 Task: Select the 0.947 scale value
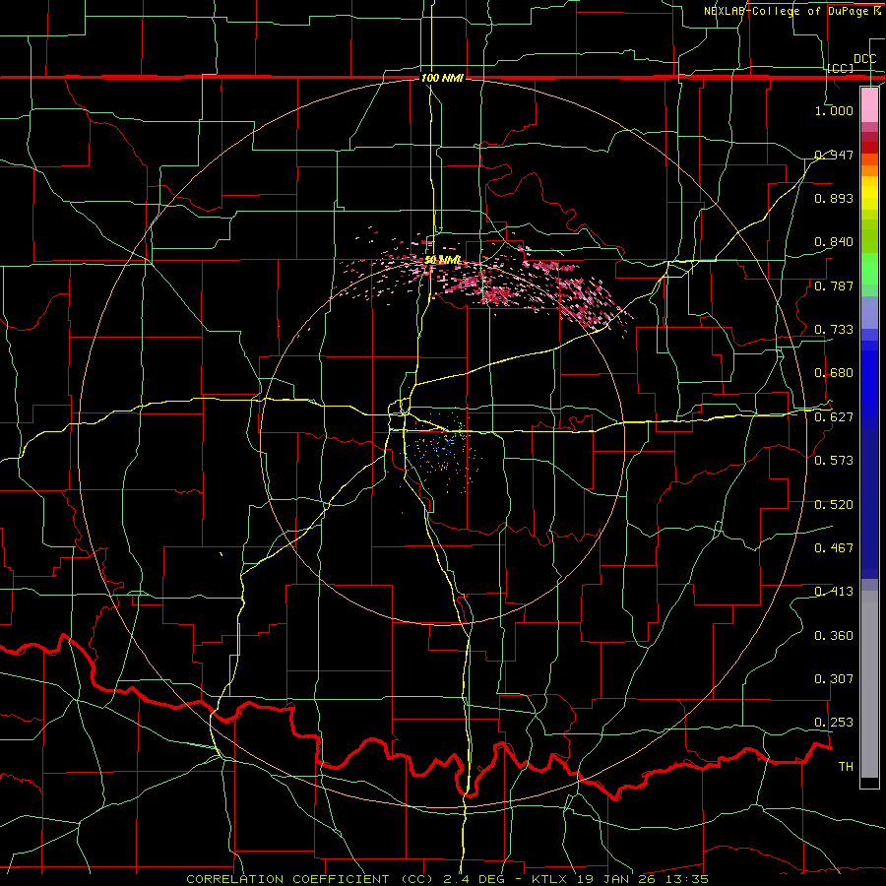point(834,155)
